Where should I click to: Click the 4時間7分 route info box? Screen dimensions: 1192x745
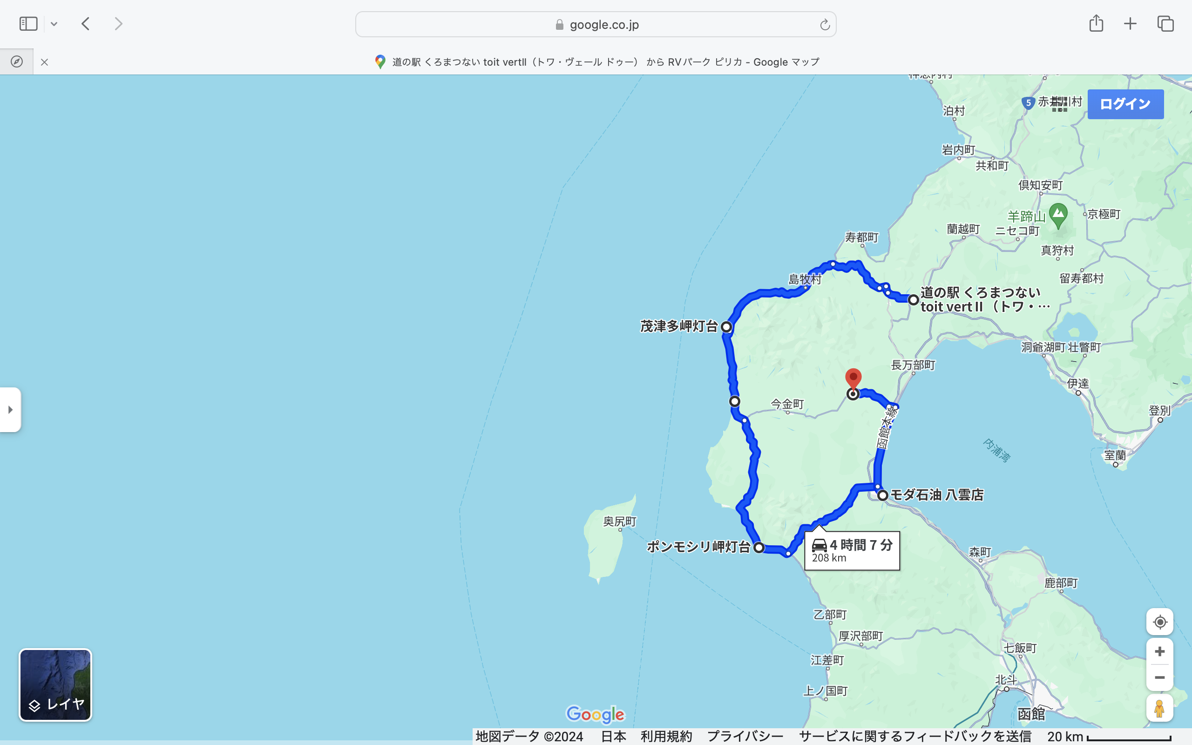852,551
